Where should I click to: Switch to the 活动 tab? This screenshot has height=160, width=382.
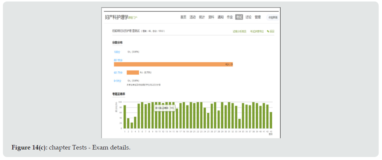pyautogui.click(x=193, y=17)
